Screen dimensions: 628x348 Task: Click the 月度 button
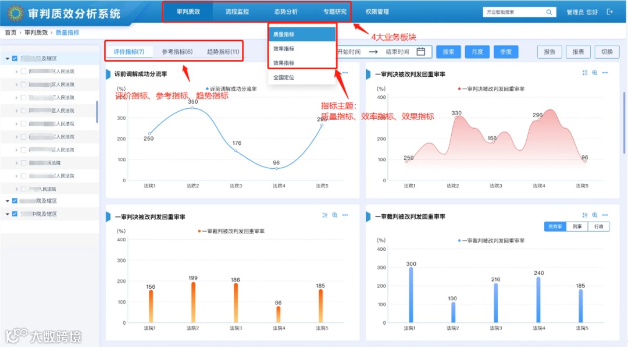pyautogui.click(x=477, y=52)
